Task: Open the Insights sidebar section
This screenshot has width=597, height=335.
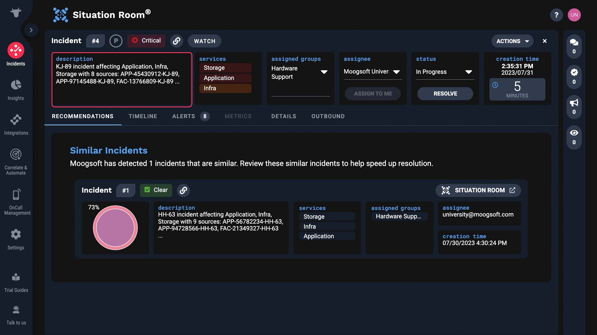Action: coord(16,90)
